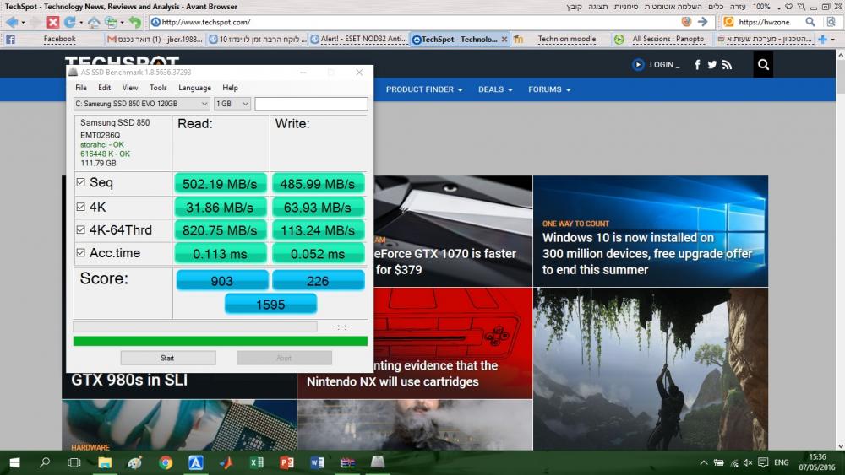Launch Google Chrome from the taskbar

point(166,462)
